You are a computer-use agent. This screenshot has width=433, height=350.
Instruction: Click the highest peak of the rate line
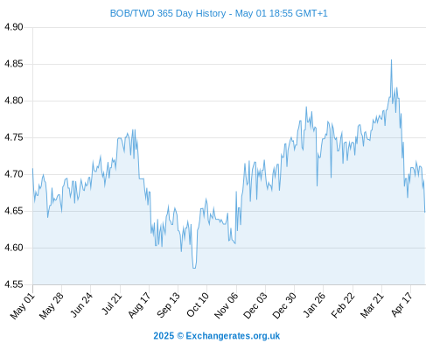[391, 59]
